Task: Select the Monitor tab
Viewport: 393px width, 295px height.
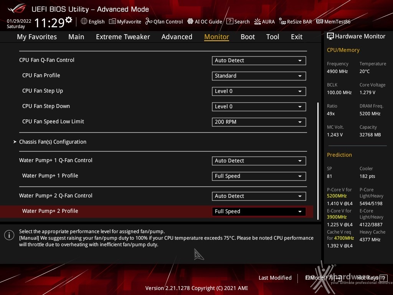Action: pyautogui.click(x=216, y=37)
